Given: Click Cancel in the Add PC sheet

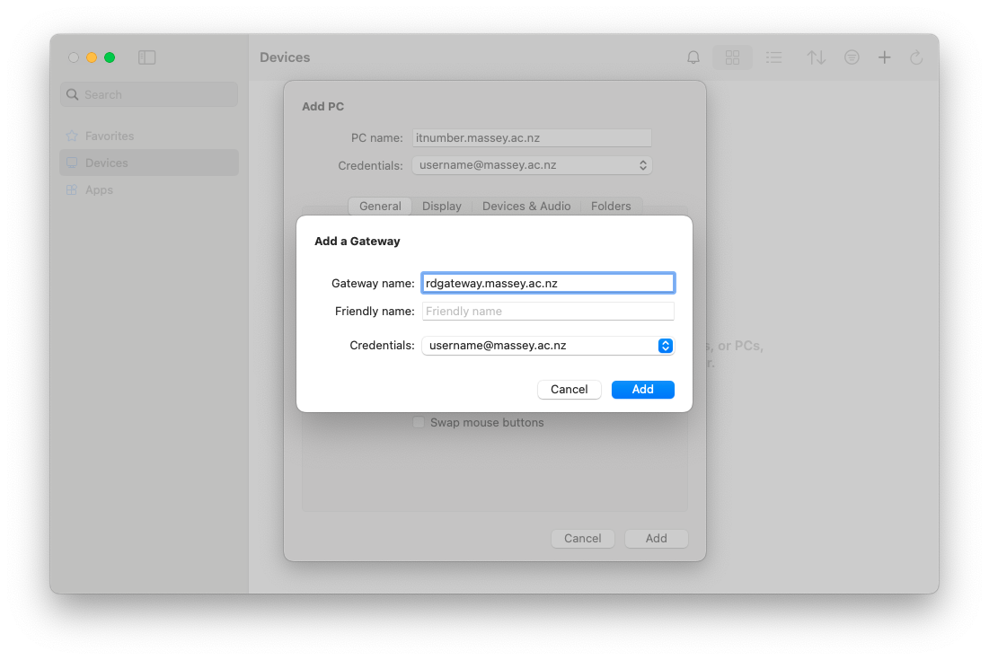Looking at the screenshot, I should coord(583,539).
